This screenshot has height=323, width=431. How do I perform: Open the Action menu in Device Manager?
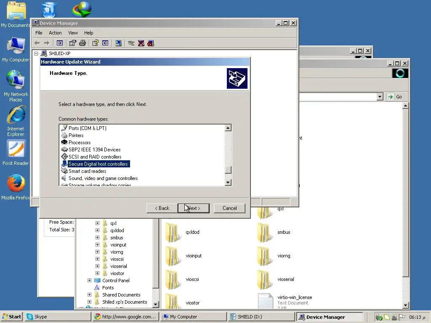point(55,33)
